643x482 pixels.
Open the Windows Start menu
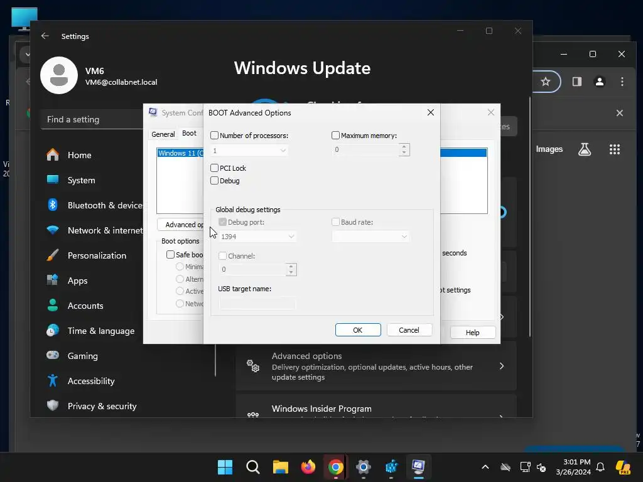click(x=225, y=467)
